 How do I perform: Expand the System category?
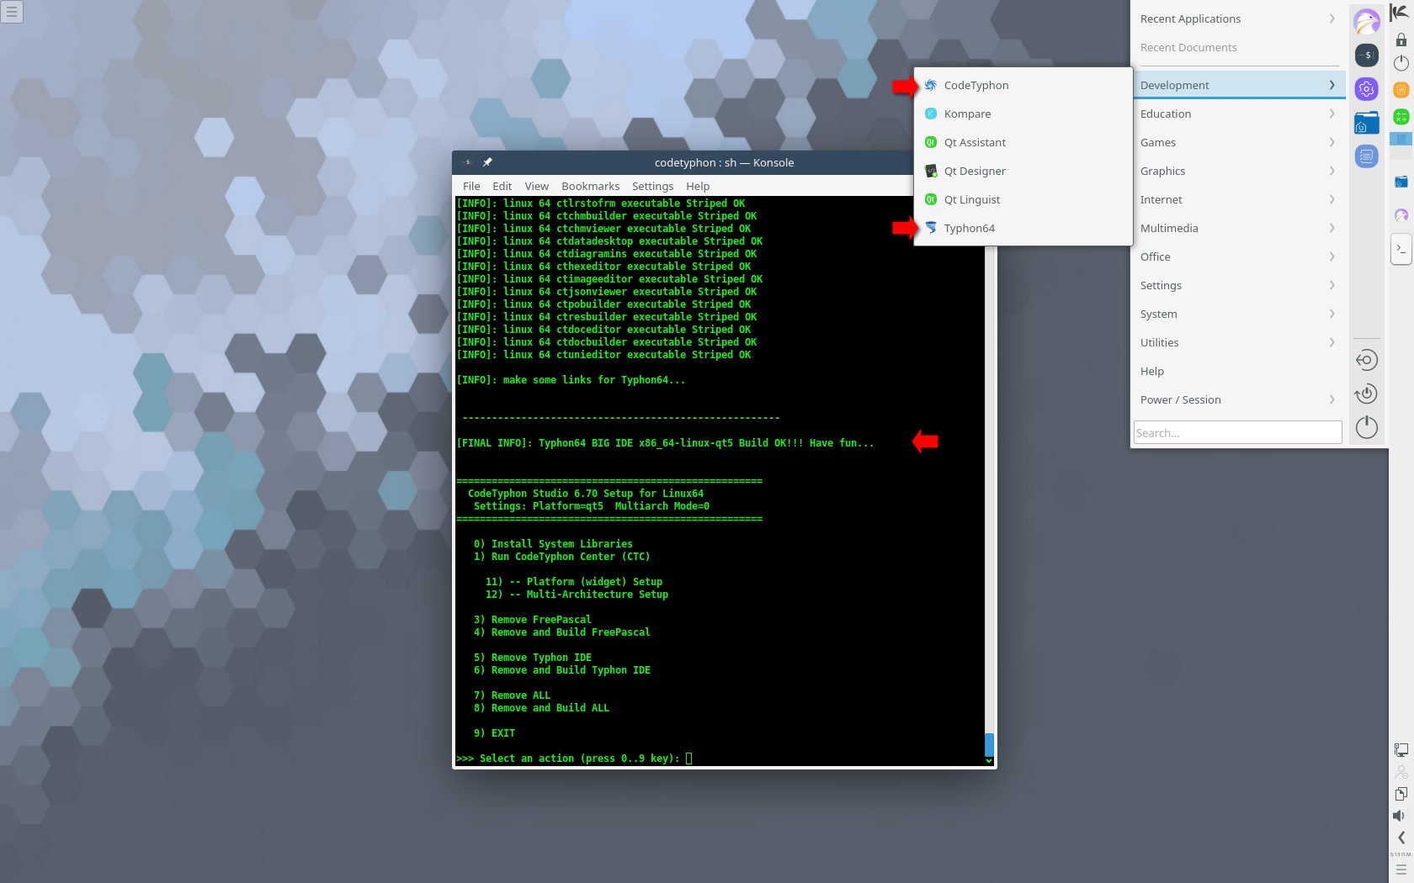click(1237, 314)
